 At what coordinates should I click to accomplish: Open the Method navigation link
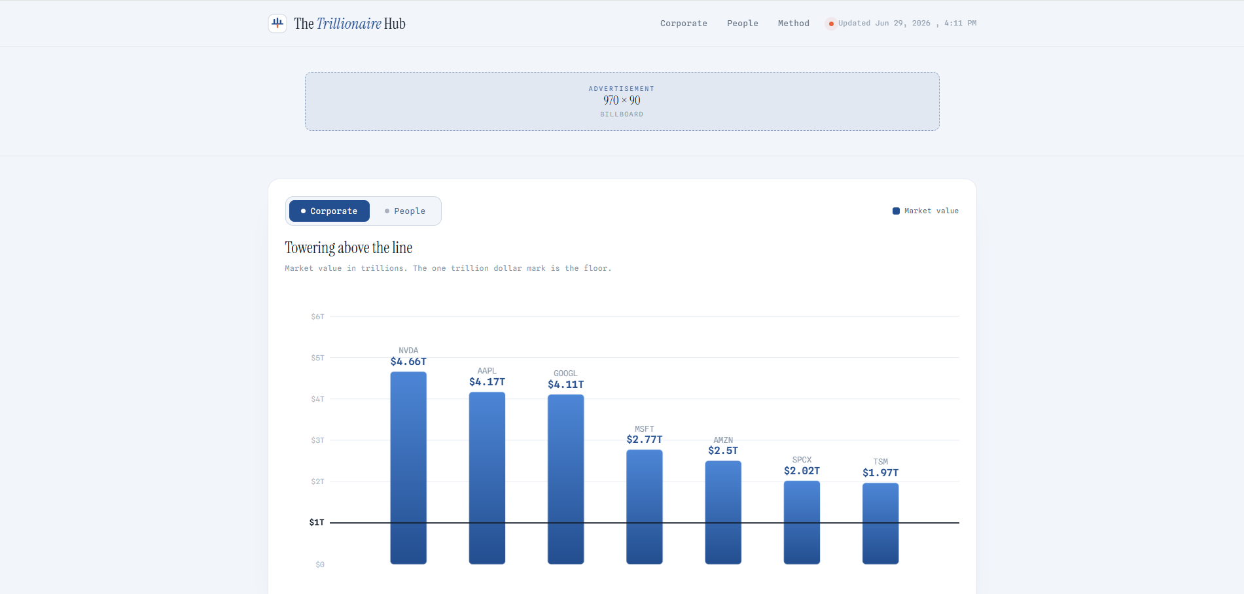(794, 24)
